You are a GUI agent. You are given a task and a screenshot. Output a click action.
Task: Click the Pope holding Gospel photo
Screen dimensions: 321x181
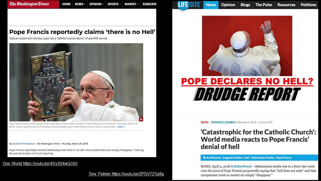click(x=76, y=82)
